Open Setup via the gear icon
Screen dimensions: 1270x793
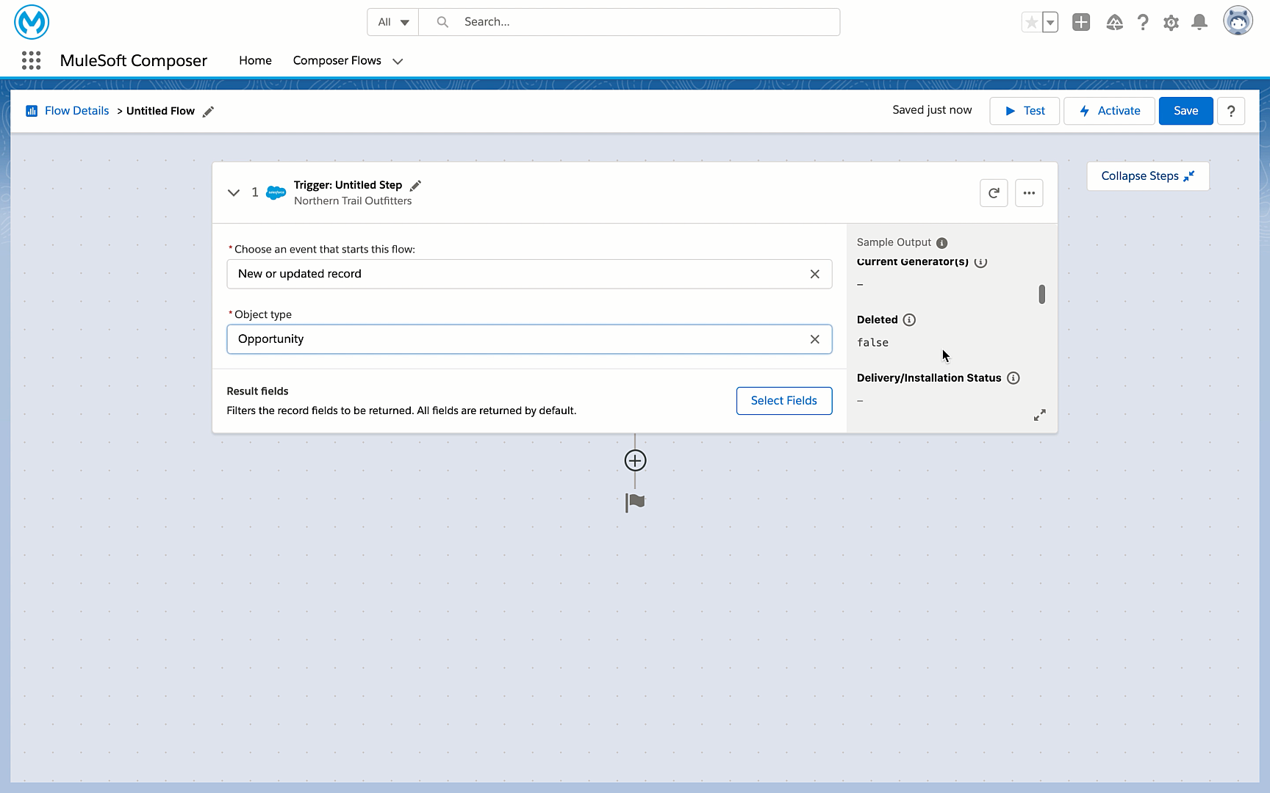click(x=1171, y=22)
